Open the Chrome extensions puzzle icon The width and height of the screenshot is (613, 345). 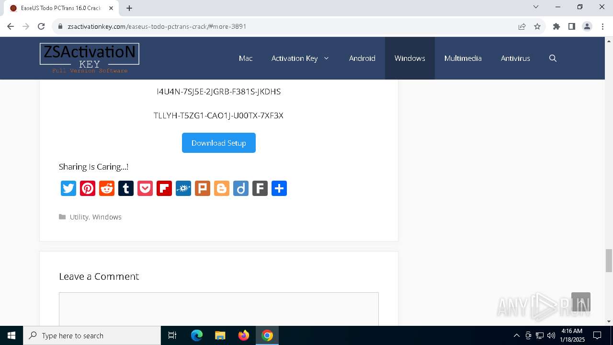(556, 26)
